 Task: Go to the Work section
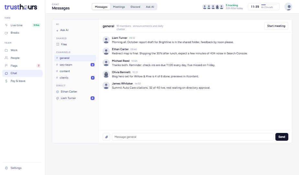pyautogui.click(x=23, y=50)
